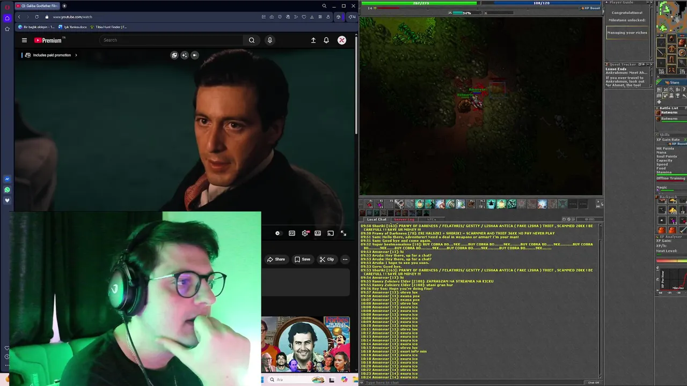Image resolution: width=687 pixels, height=386 pixels.
Task: Click the Magic skill row
Action: pyautogui.click(x=671, y=188)
